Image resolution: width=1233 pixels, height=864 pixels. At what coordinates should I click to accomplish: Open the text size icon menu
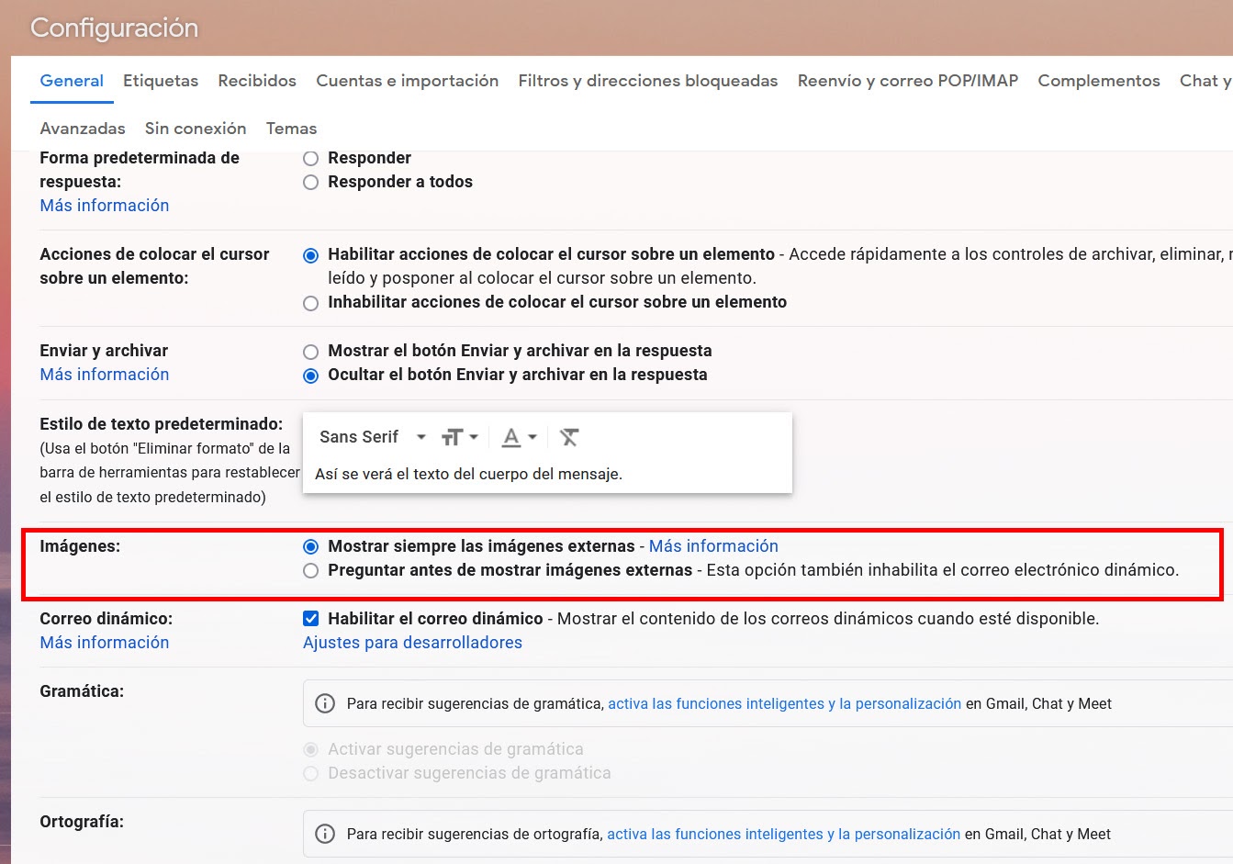tap(460, 437)
